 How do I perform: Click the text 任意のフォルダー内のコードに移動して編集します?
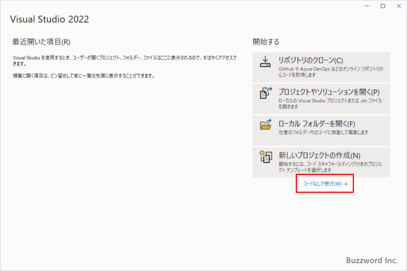pyautogui.click(x=323, y=132)
